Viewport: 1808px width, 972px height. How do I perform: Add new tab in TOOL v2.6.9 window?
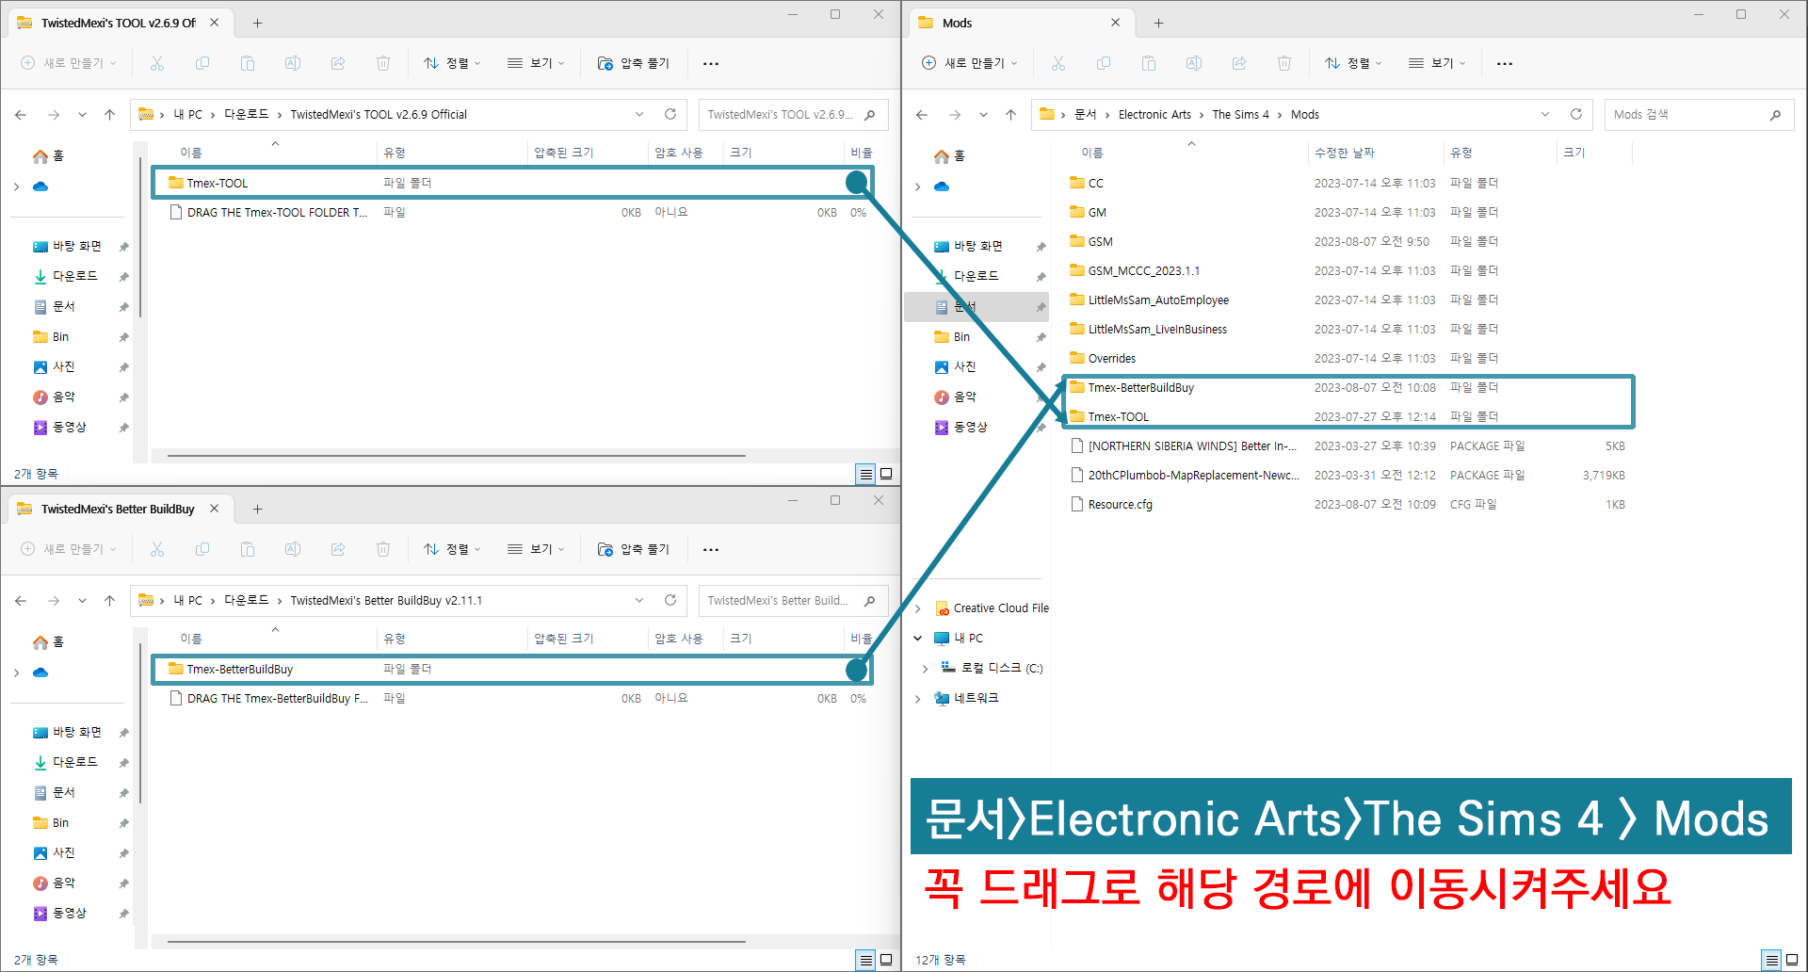257,23
